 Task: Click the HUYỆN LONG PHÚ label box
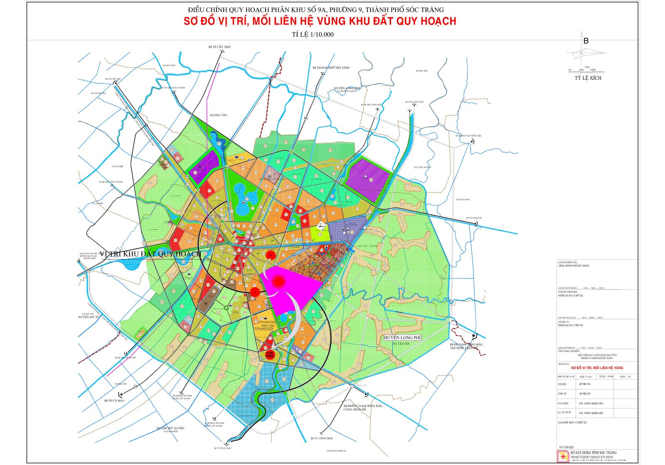402,338
